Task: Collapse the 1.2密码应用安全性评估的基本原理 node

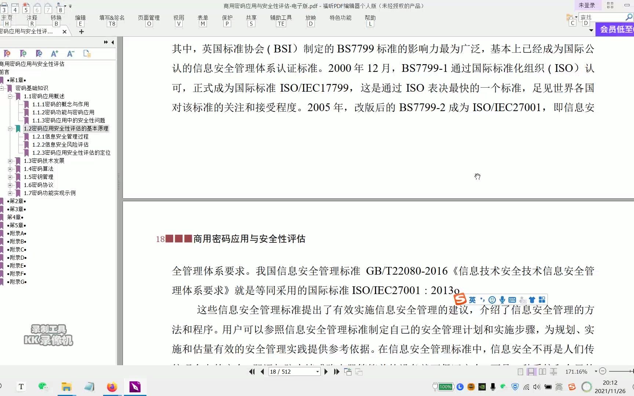Action: tap(10, 128)
